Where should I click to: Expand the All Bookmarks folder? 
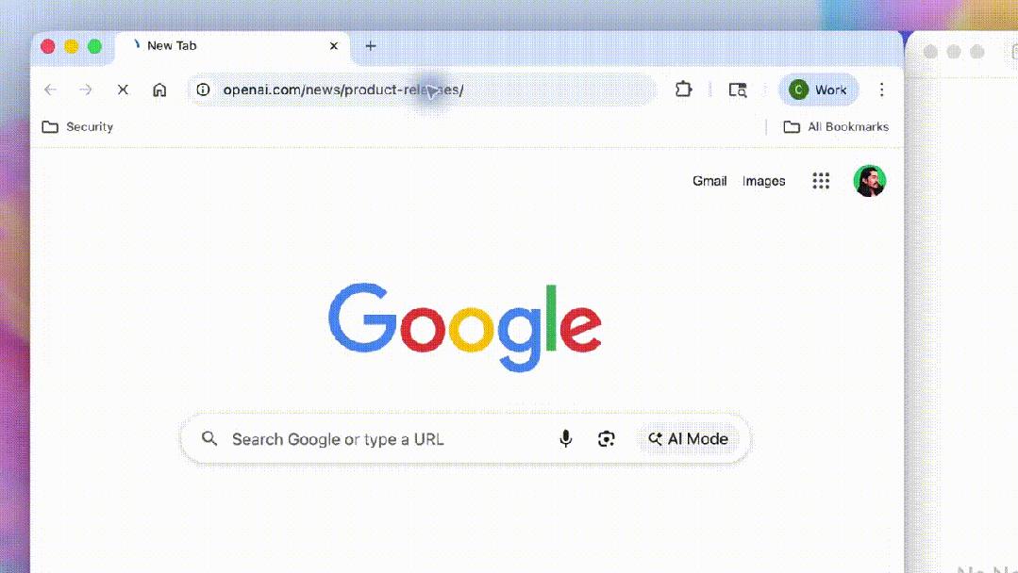pos(836,126)
